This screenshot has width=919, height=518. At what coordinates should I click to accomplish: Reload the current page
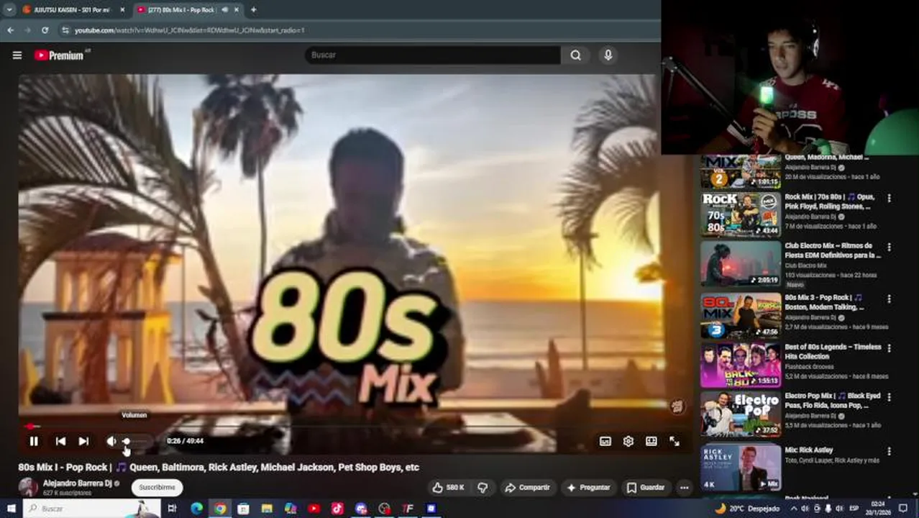[x=45, y=30]
